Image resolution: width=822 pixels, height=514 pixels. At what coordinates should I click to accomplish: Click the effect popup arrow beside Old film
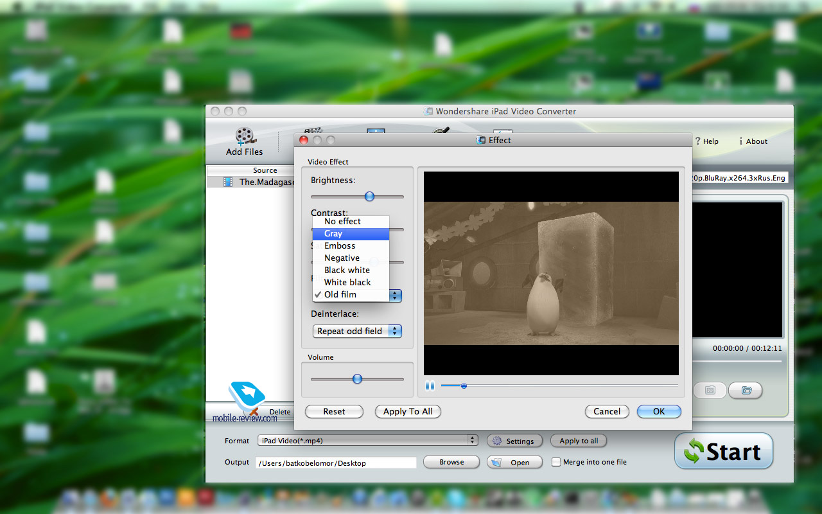pos(396,296)
